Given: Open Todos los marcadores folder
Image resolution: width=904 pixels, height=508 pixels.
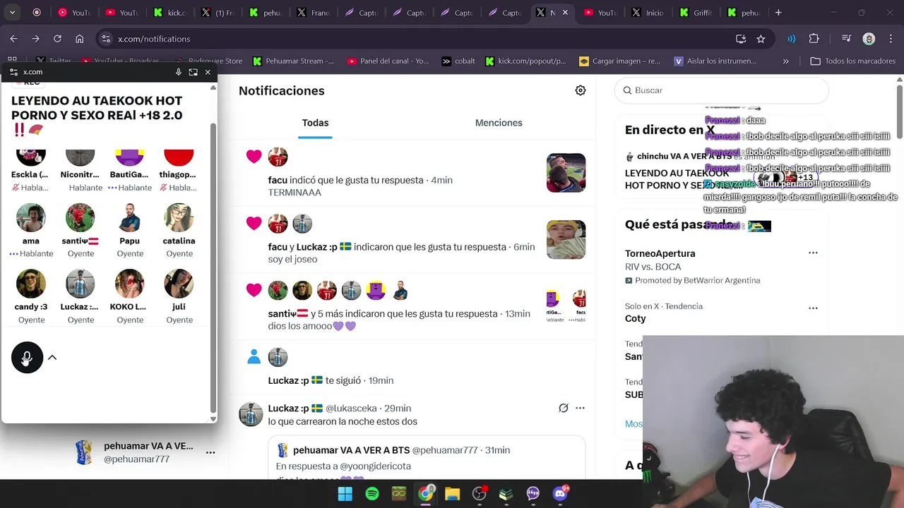Looking at the screenshot, I should pos(853,61).
